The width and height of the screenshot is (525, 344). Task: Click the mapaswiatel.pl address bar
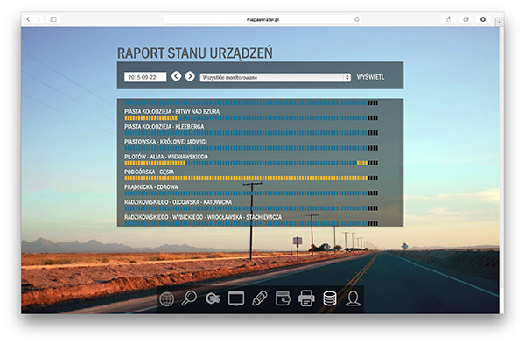[262, 19]
